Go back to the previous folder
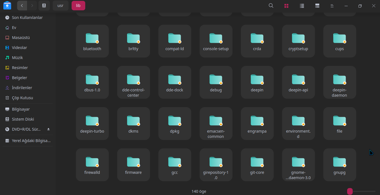380x195 pixels. click(x=22, y=6)
